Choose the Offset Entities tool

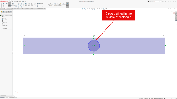tap(32, 4)
